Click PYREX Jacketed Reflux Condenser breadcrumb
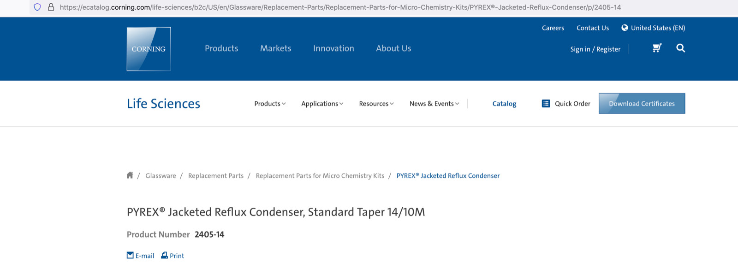The image size is (738, 268). tap(448, 175)
